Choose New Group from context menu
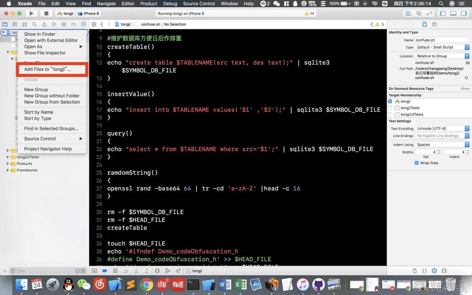Viewport: 472px width, 295px height. tap(52, 90)
